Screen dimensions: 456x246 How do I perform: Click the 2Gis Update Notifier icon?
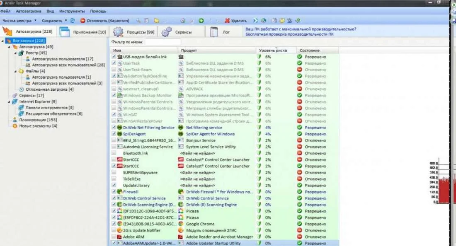(x=119, y=230)
